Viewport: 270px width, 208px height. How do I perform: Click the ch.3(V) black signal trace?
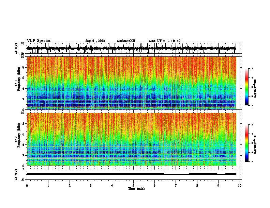pos(132,174)
